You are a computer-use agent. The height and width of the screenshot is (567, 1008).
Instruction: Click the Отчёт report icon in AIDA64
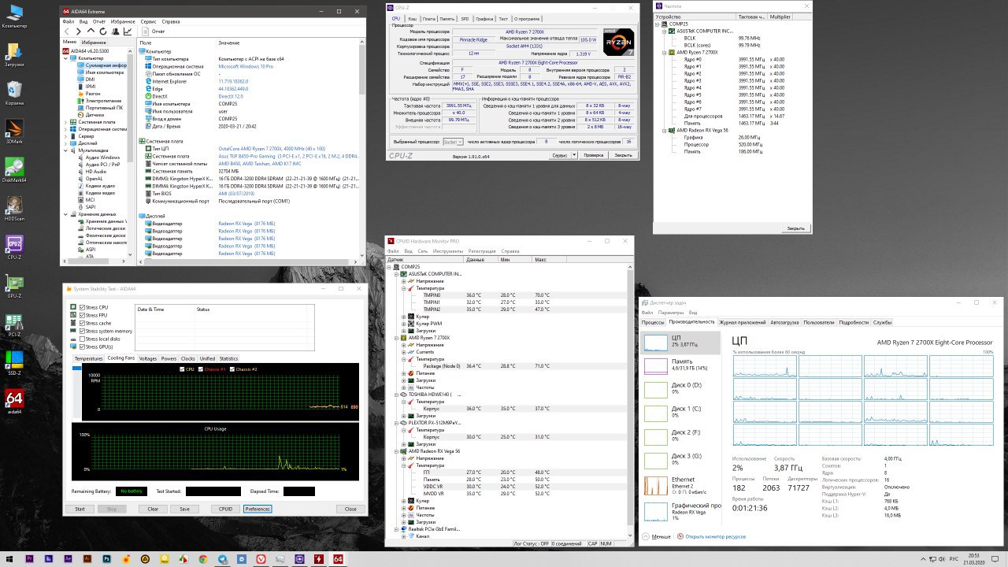[x=145, y=31]
